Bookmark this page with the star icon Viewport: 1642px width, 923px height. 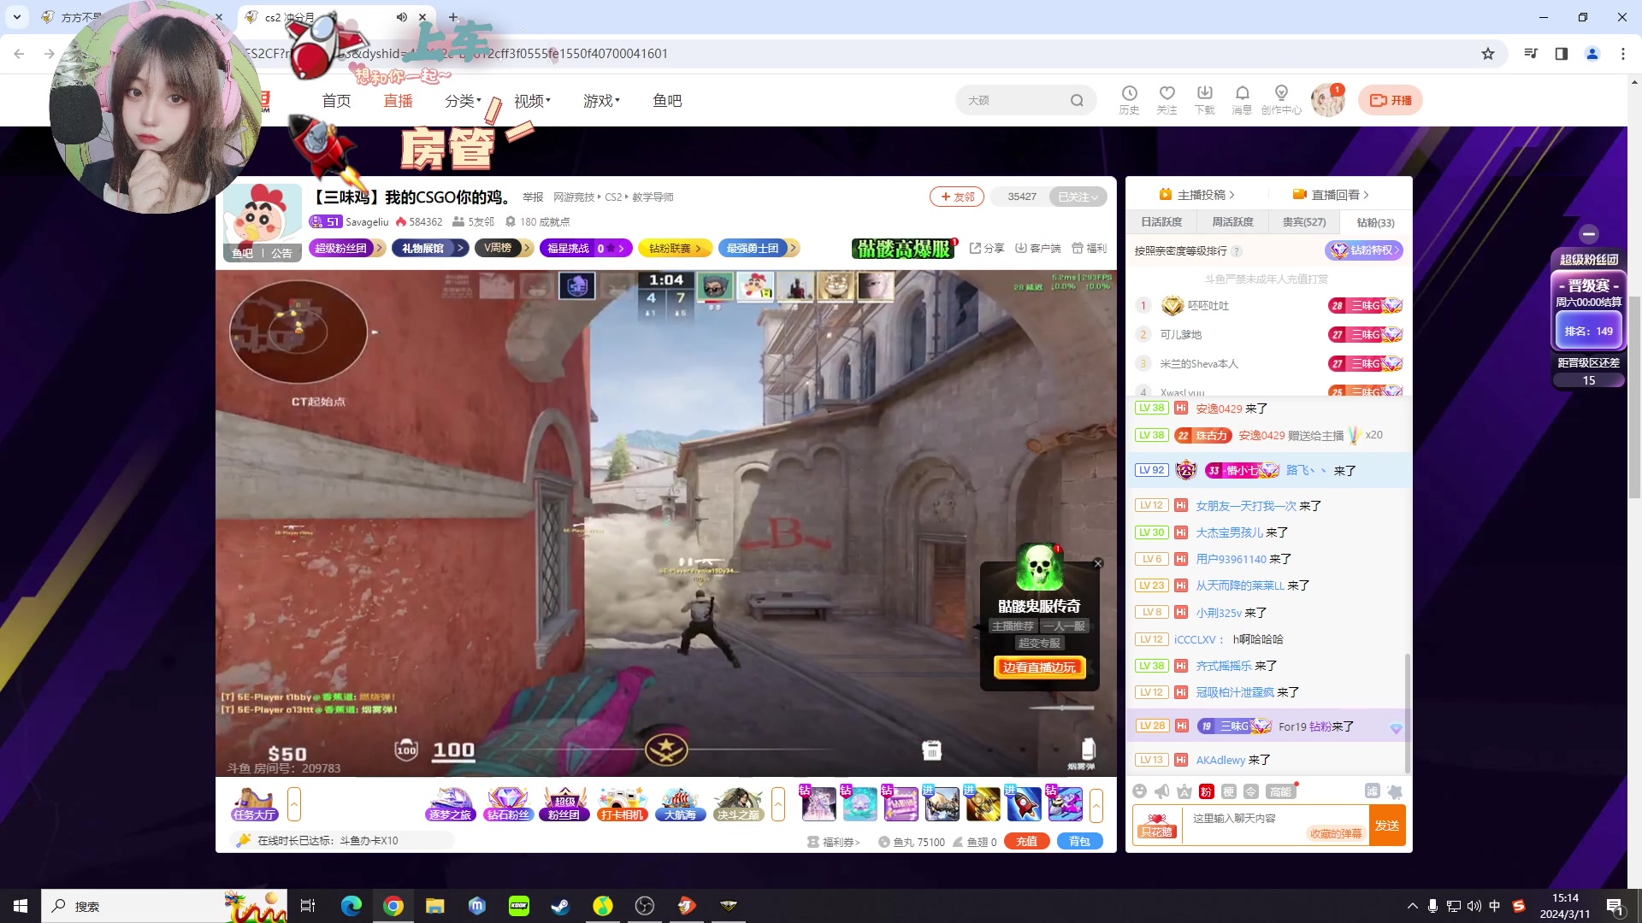coord(1488,54)
